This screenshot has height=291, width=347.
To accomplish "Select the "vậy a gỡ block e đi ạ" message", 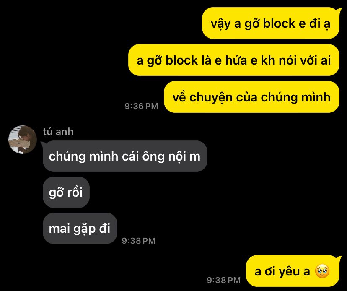I will pyautogui.click(x=271, y=23).
